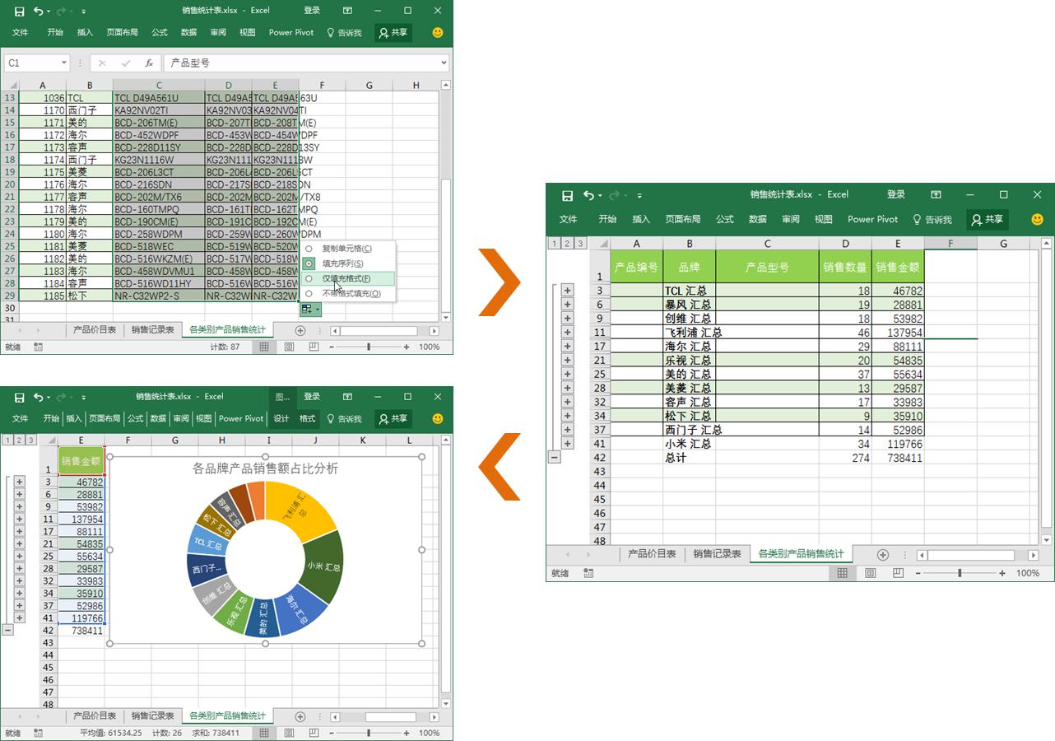The width and height of the screenshot is (1055, 741).
Task: Click the Save icon on Quick Access Toolbar
Action: pos(20,10)
